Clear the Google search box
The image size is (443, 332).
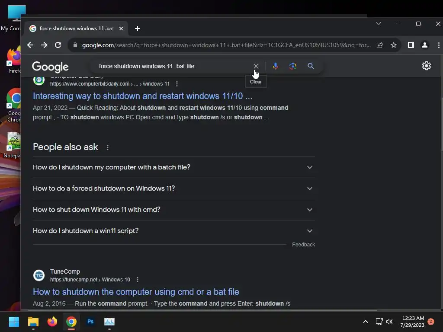tap(256, 66)
